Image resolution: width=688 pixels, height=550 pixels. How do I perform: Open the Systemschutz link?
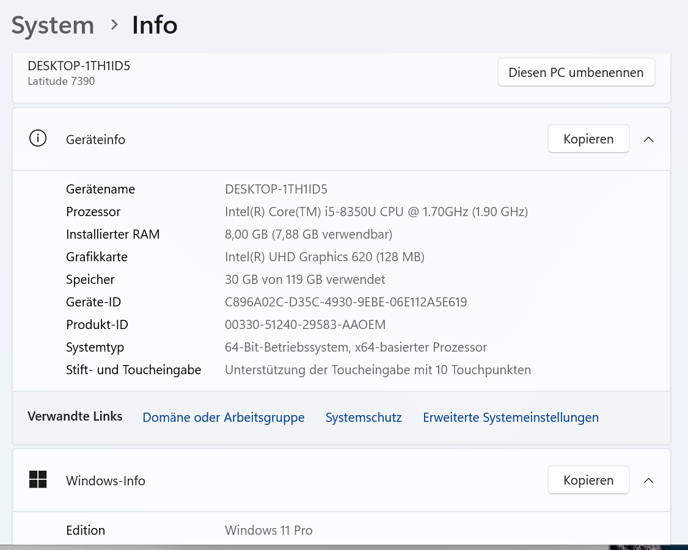[x=364, y=418]
